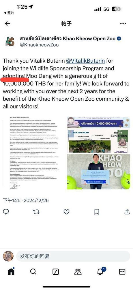Tap the back arrow icon
The image size is (133, 290).
8,23
